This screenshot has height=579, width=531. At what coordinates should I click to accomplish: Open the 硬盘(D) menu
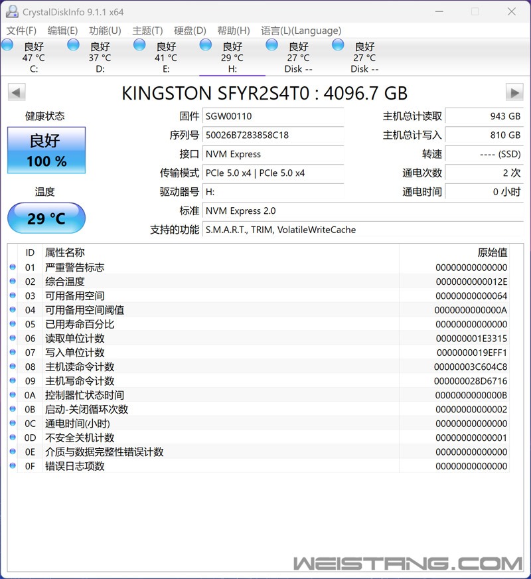click(190, 31)
